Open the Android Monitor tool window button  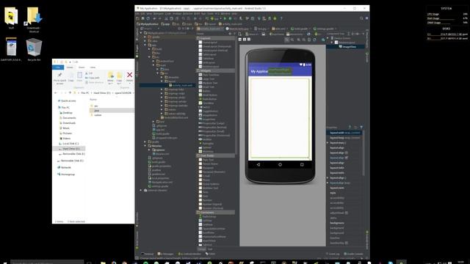(x=189, y=254)
